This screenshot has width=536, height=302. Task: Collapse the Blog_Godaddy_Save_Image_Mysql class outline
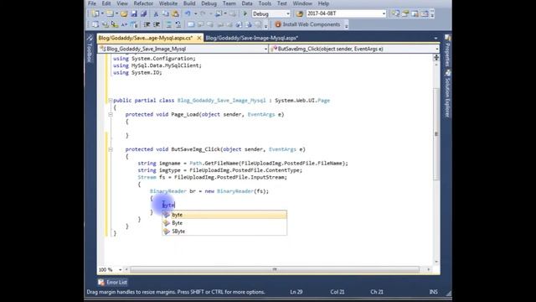point(110,101)
